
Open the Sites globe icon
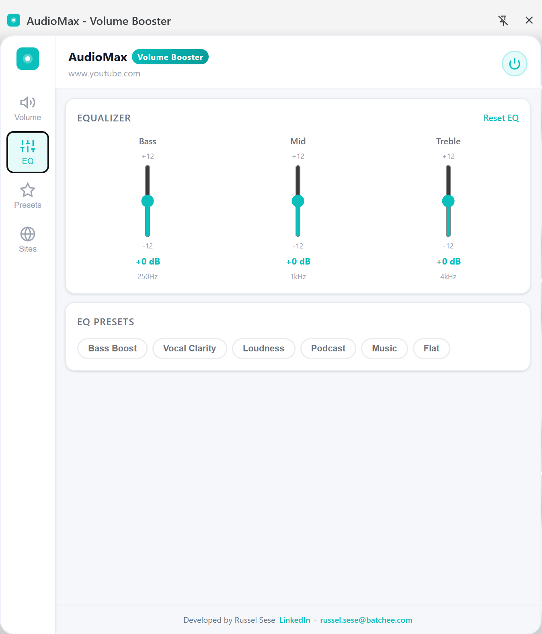tap(28, 234)
